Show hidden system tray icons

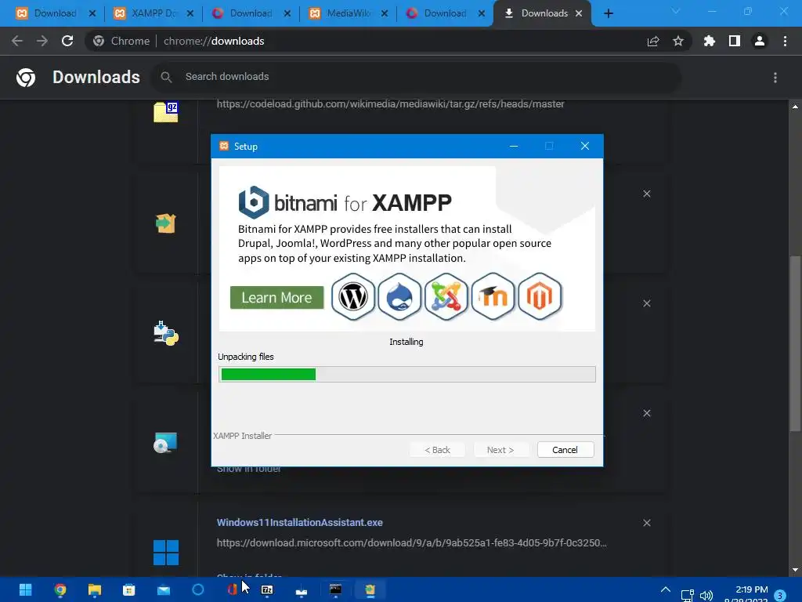[666, 589]
